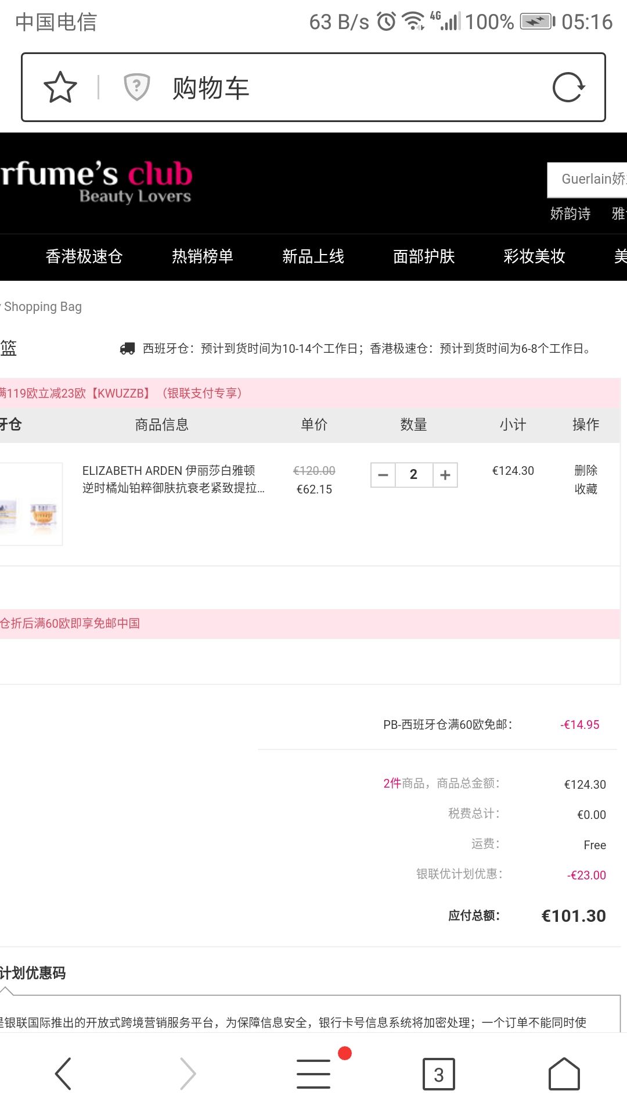627x1116 pixels.
Task: Tap the quantity field showing 2
Action: click(x=414, y=475)
